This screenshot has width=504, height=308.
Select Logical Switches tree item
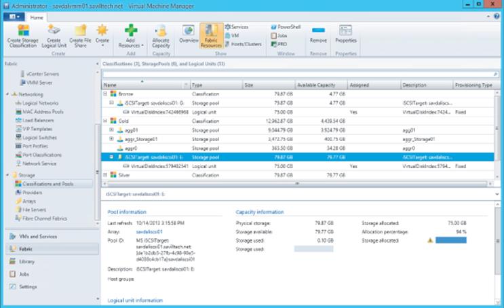pyautogui.click(x=37, y=138)
